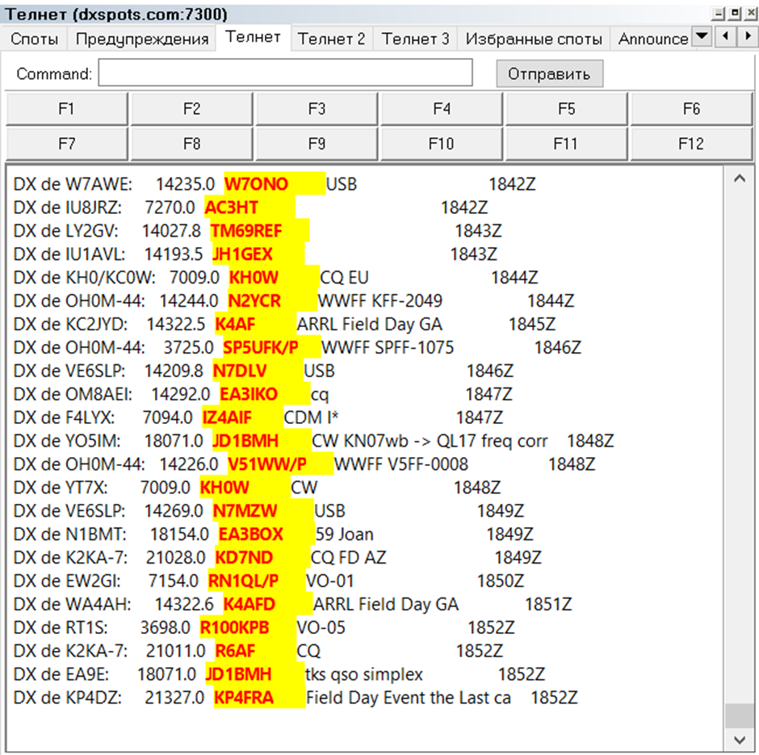The width and height of the screenshot is (759, 755).
Task: Switch to the Телнет 2 tab
Action: click(332, 39)
